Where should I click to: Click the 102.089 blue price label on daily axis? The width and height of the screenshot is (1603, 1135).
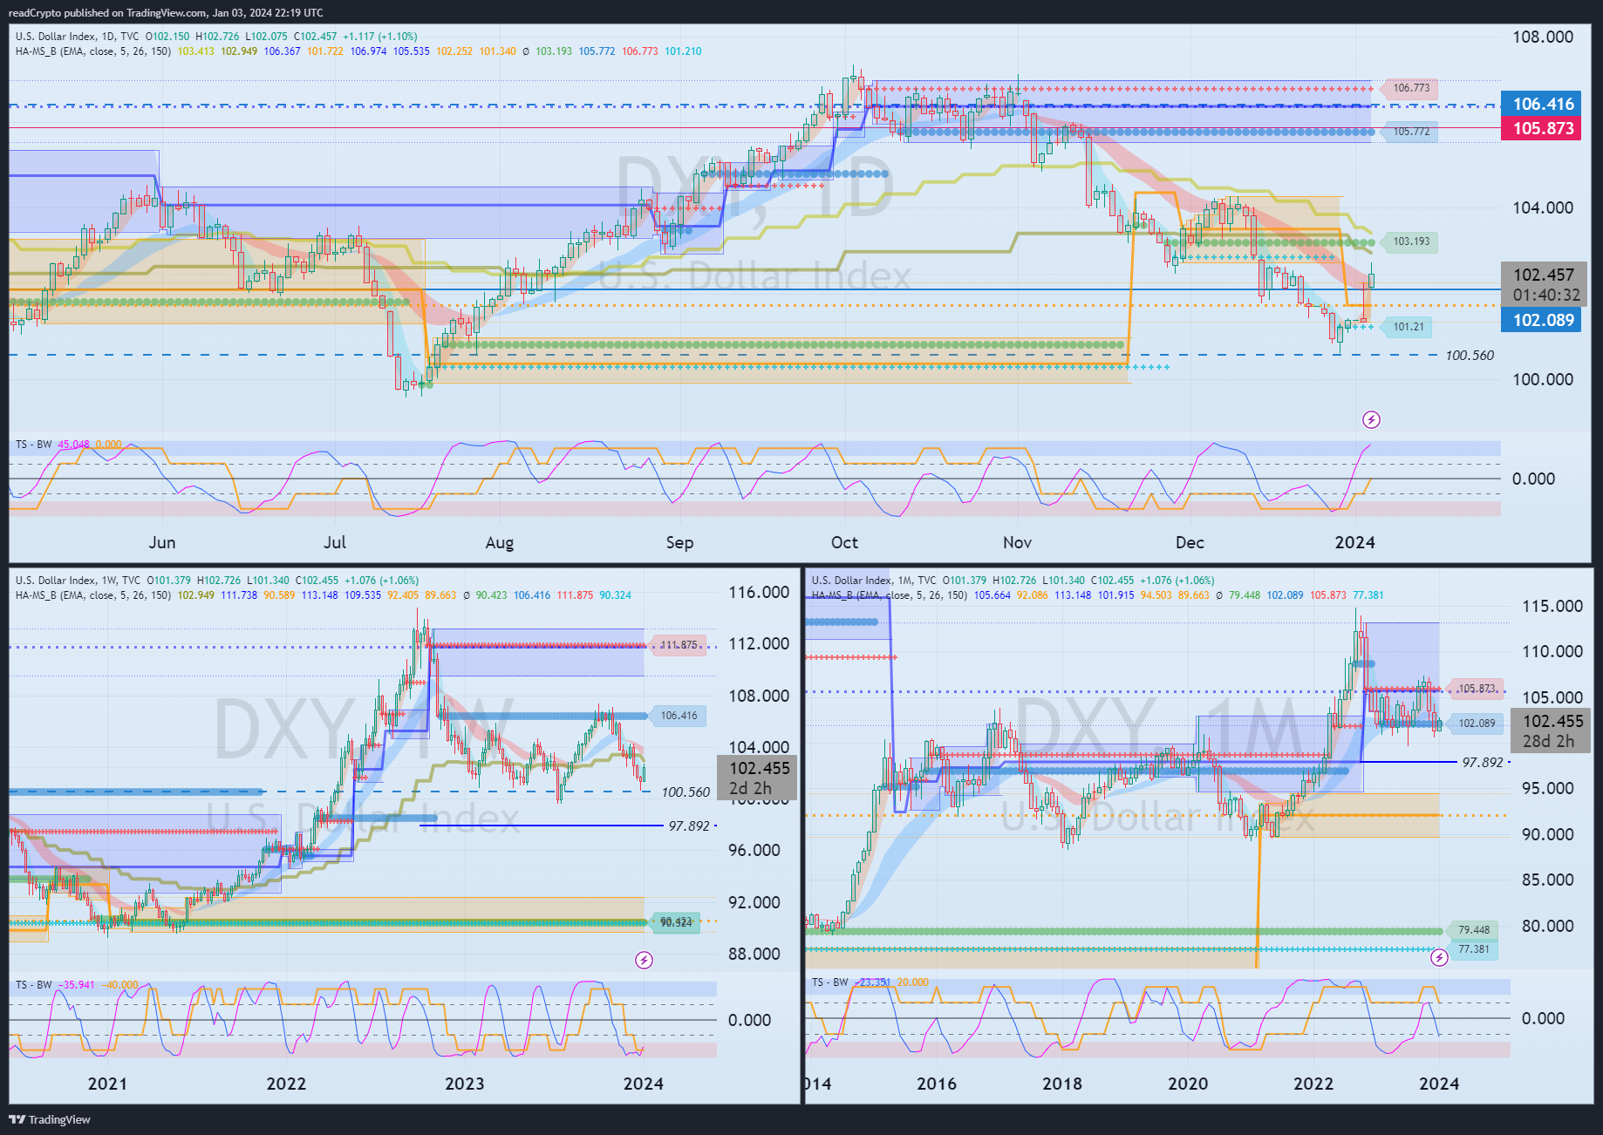(x=1542, y=321)
